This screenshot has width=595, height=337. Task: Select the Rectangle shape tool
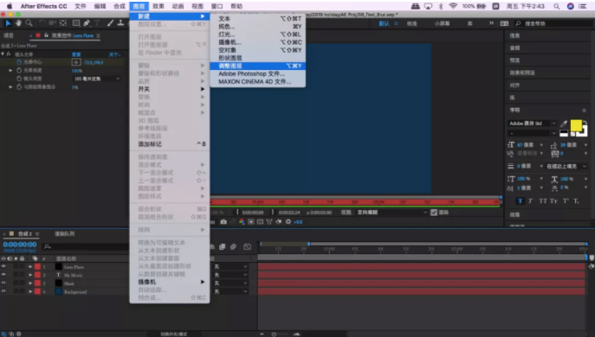(76, 23)
